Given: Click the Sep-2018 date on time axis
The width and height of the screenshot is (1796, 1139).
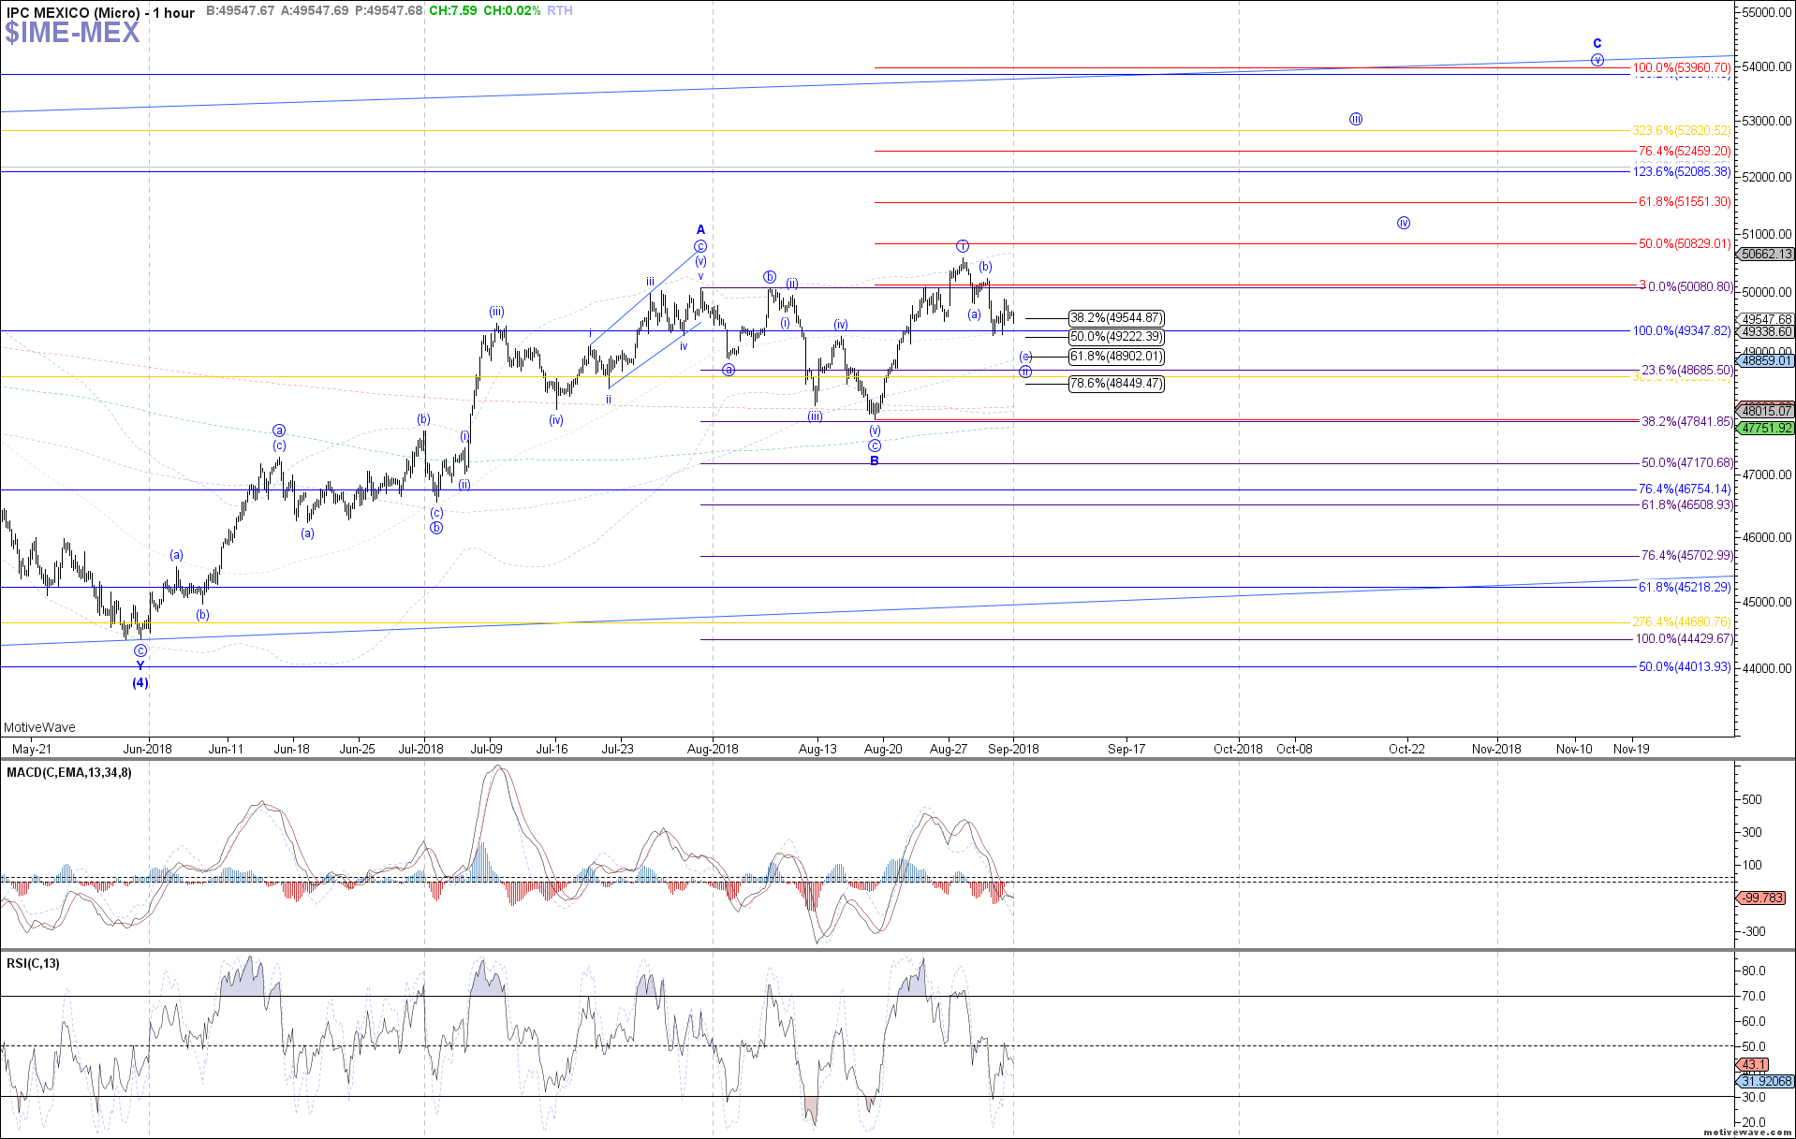Looking at the screenshot, I should click(1013, 749).
